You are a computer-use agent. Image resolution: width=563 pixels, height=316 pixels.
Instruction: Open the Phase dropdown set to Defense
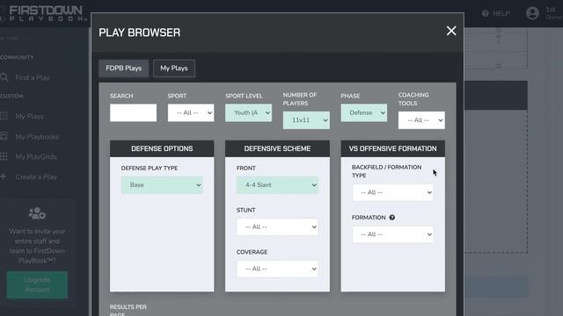[x=363, y=113]
